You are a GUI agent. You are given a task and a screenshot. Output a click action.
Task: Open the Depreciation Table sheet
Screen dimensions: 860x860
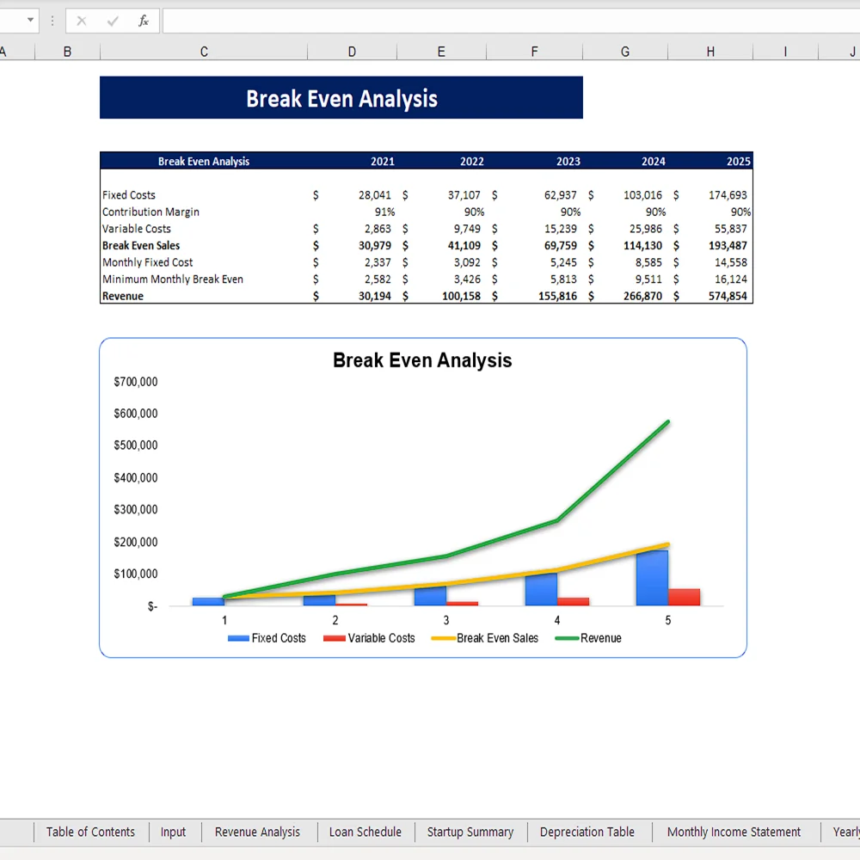coord(588,832)
